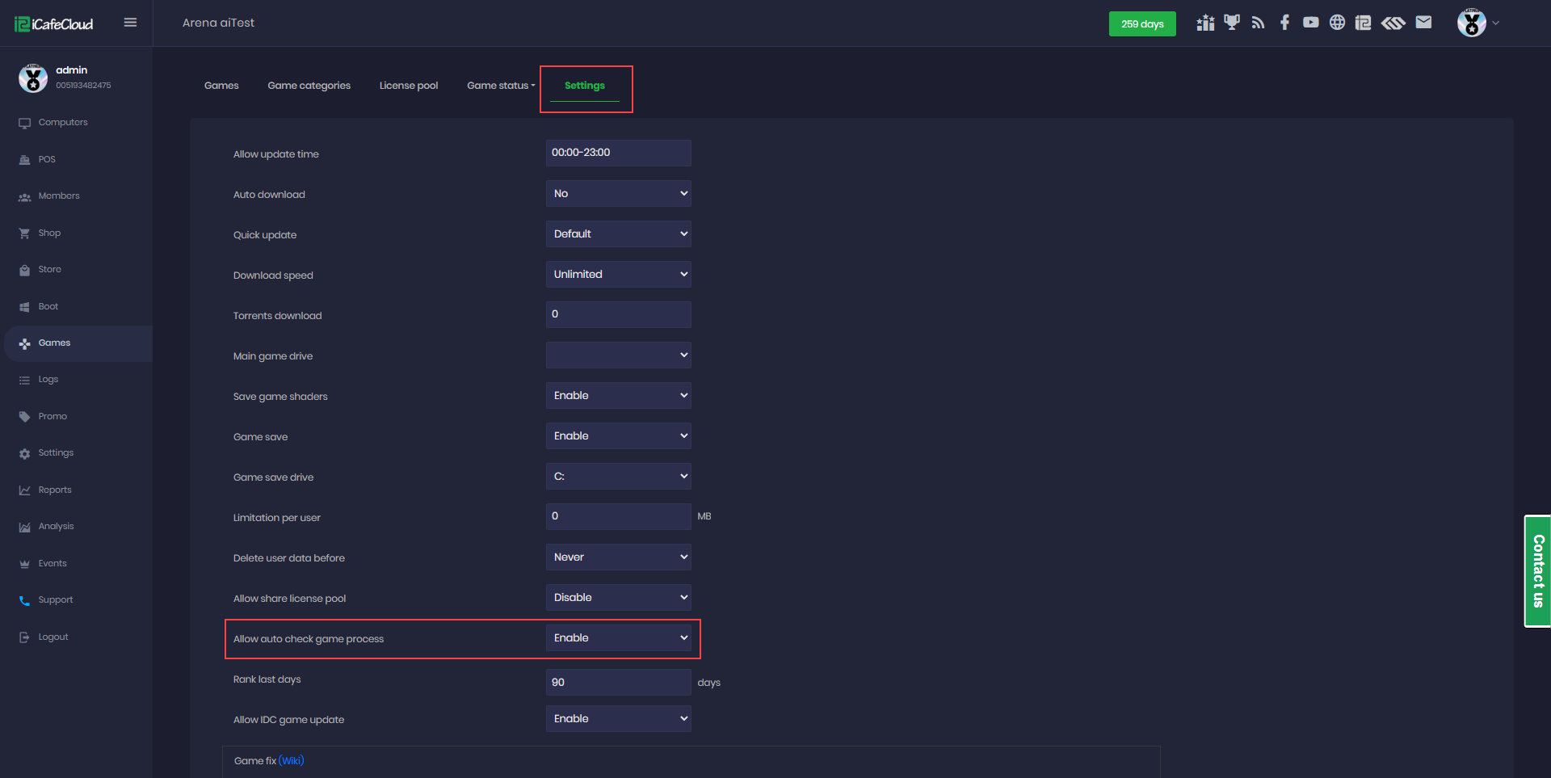1551x778 pixels.
Task: Open Reports in the sidebar
Action: click(55, 490)
